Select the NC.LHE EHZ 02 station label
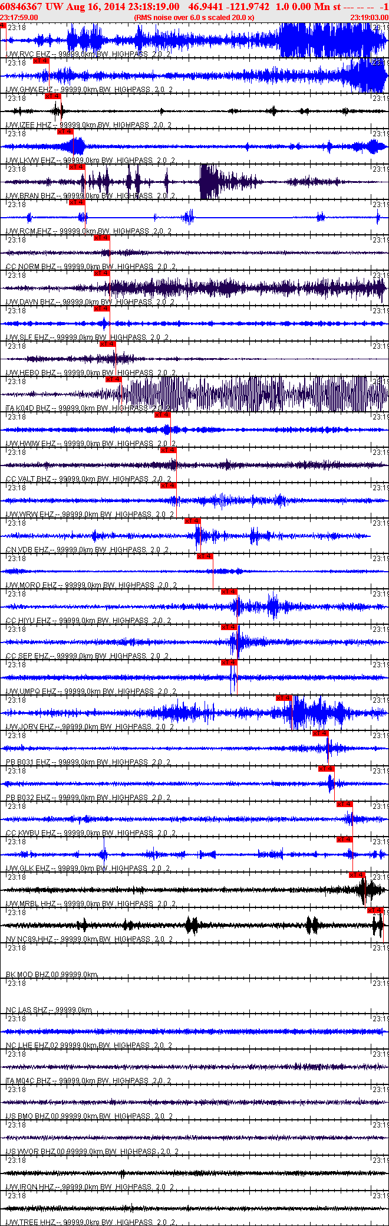Image resolution: width=389 pixels, height=1226 pixels. pyautogui.click(x=32, y=1045)
